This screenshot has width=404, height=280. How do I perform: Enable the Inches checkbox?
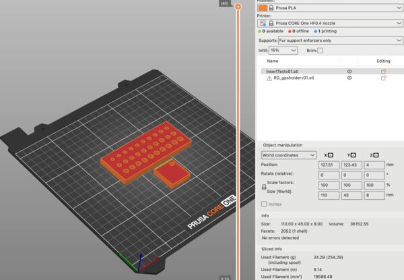click(264, 204)
